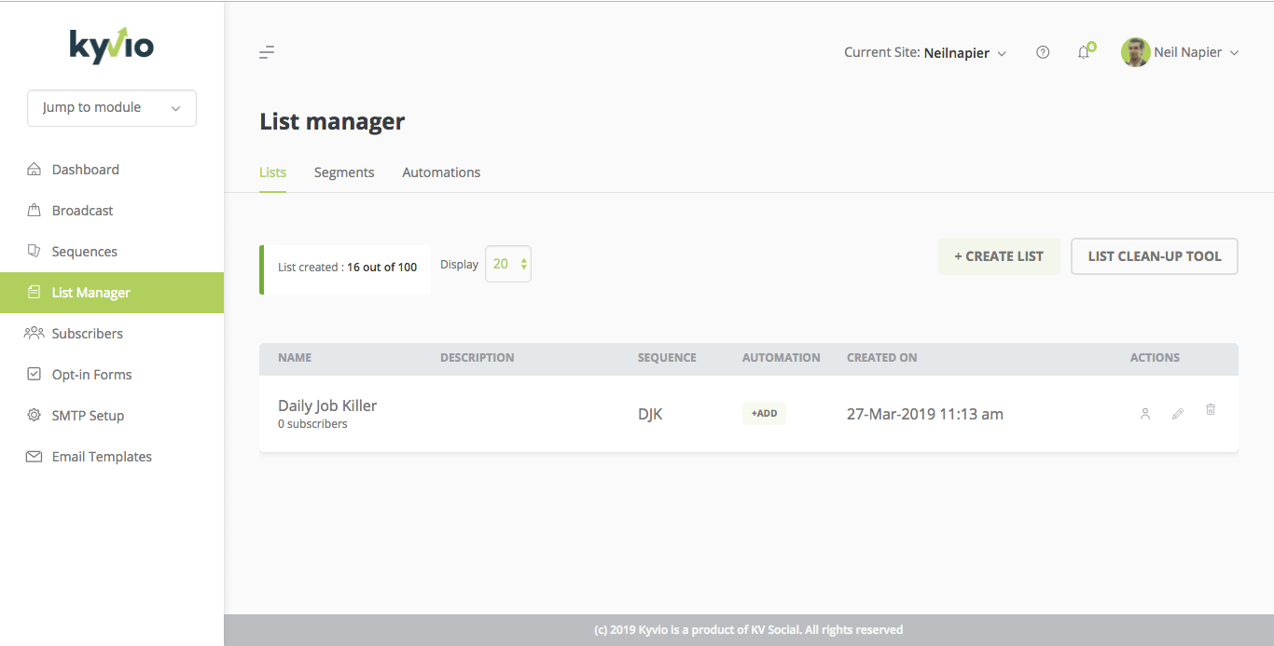1274x646 pixels.
Task: Click the Sequence column header
Action: pos(667,358)
